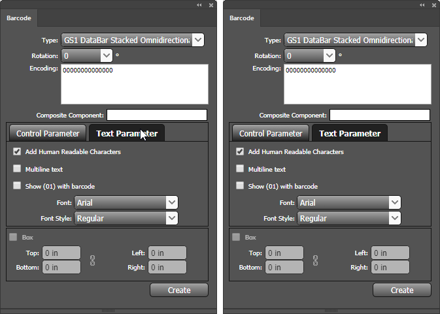Switch to Control Parameter tab in left panel
440x314 pixels.
point(48,134)
